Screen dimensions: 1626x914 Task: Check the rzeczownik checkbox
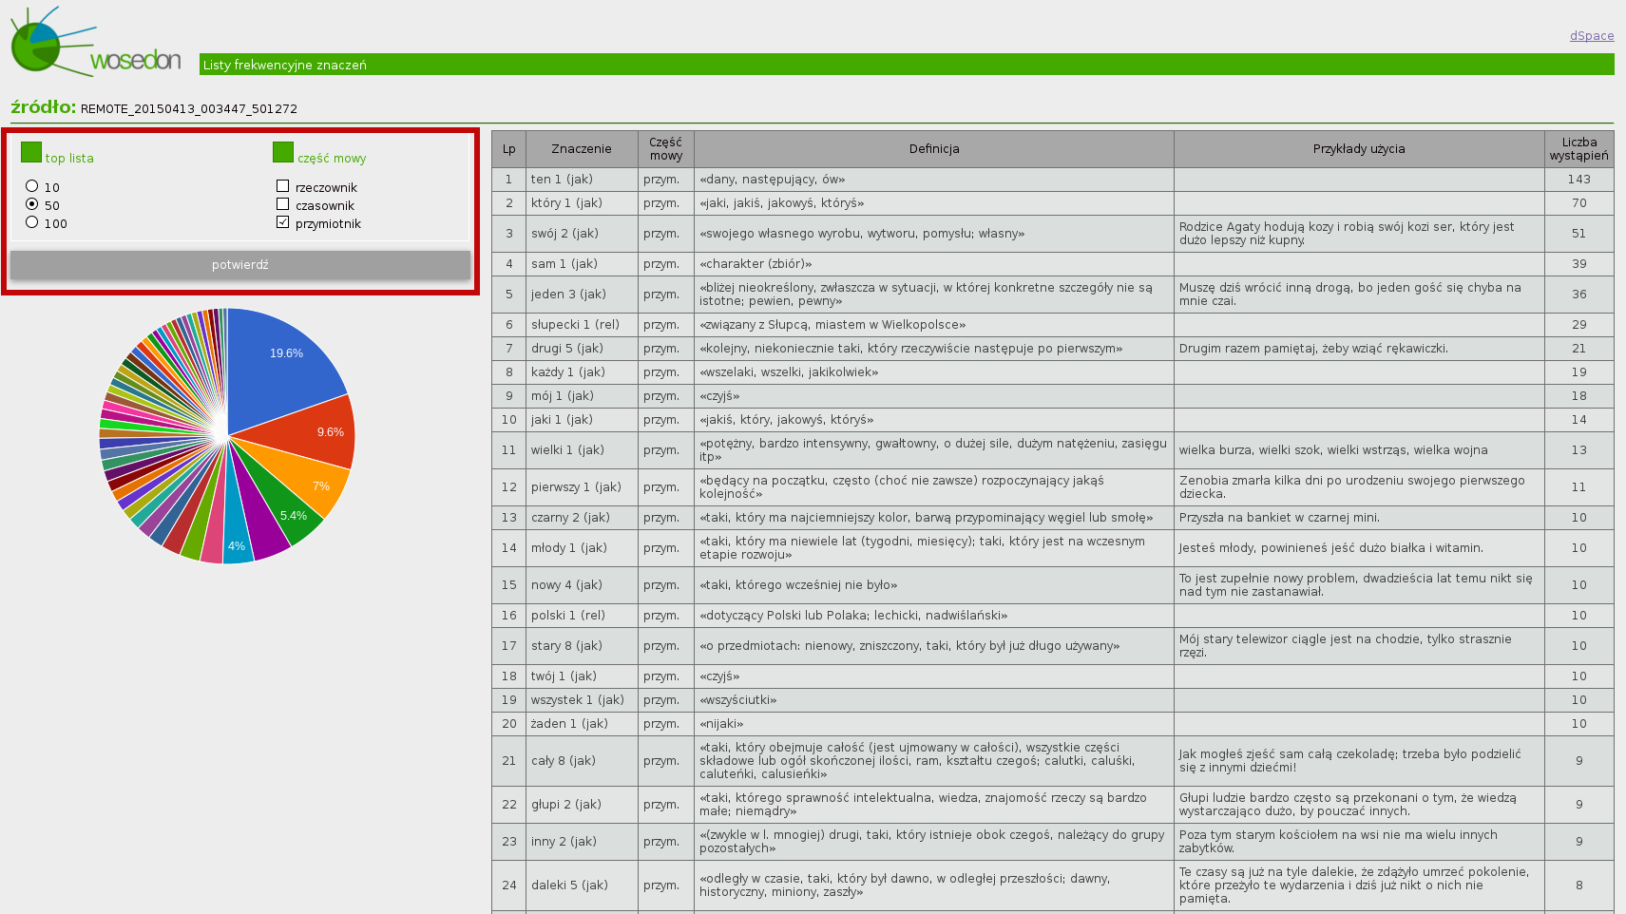282,186
